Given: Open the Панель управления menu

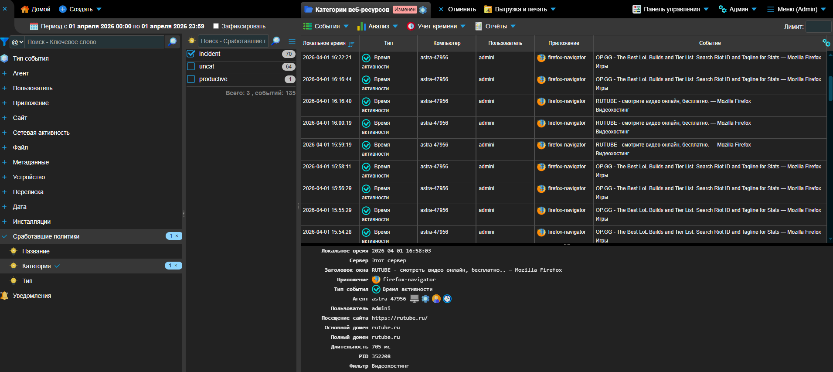Looking at the screenshot, I should click(671, 9).
